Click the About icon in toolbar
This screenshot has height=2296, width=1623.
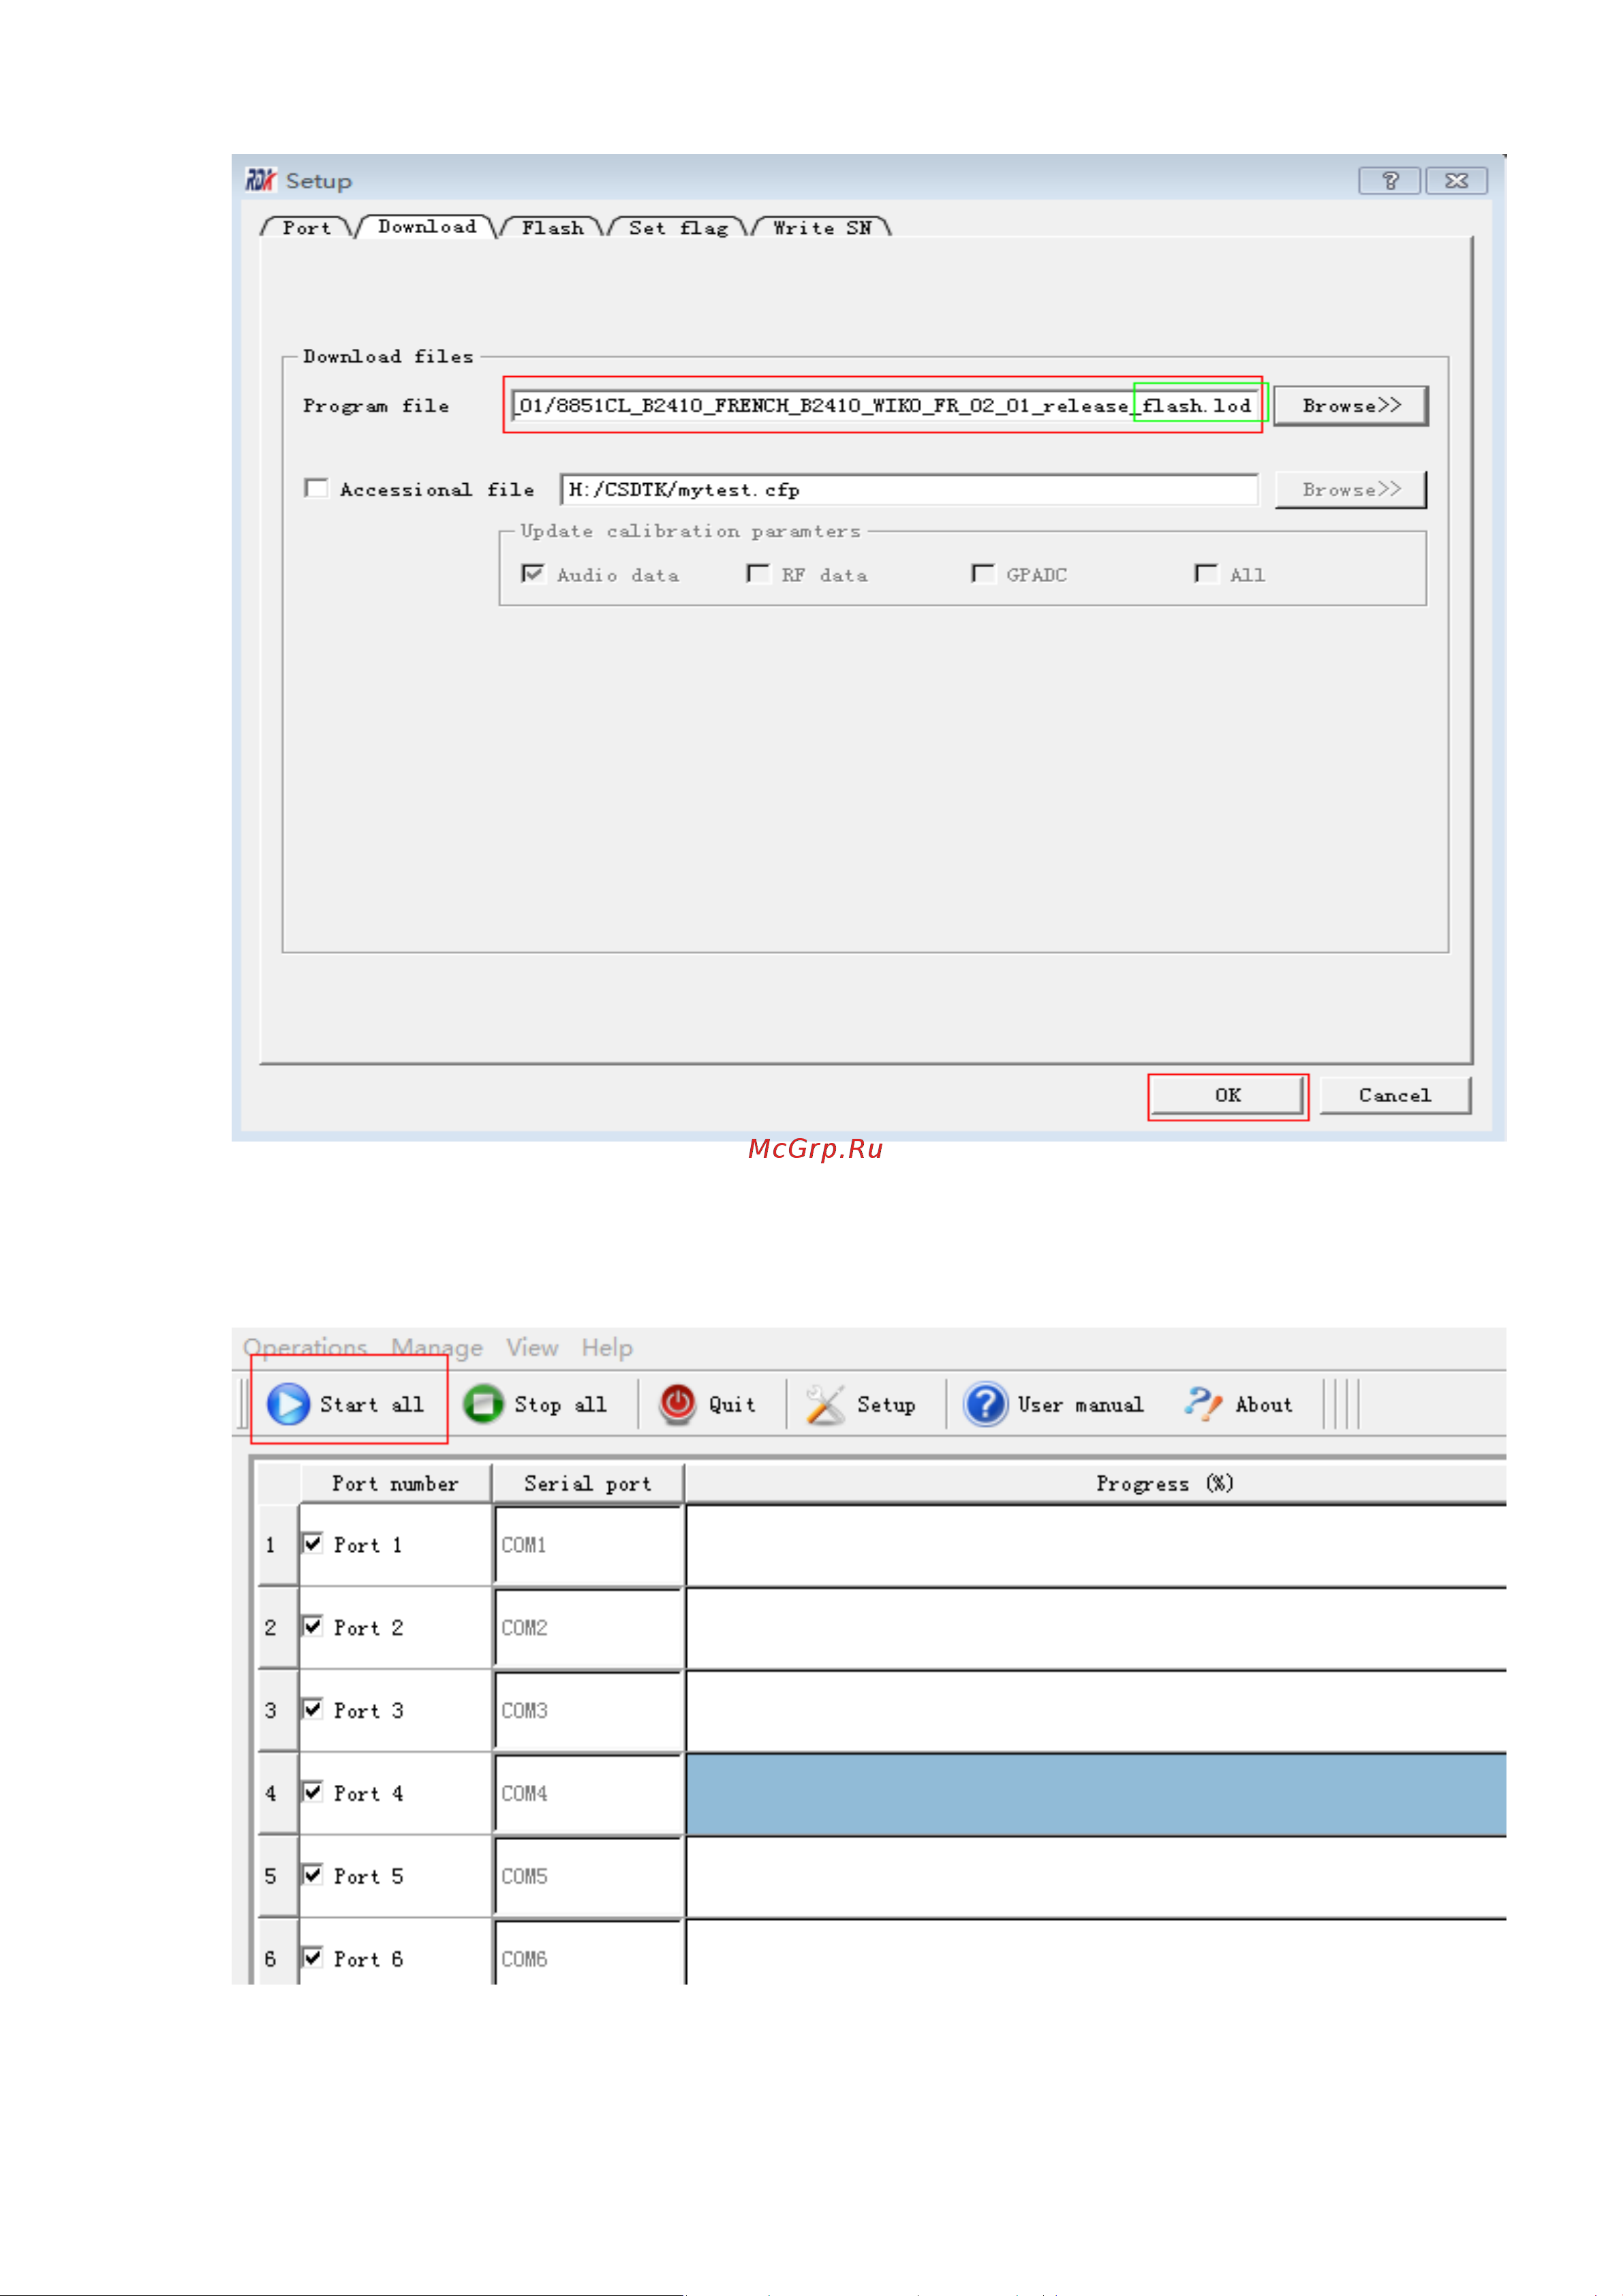point(1203,1403)
